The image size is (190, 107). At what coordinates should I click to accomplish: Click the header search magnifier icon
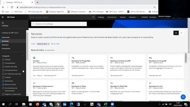click(x=93, y=17)
